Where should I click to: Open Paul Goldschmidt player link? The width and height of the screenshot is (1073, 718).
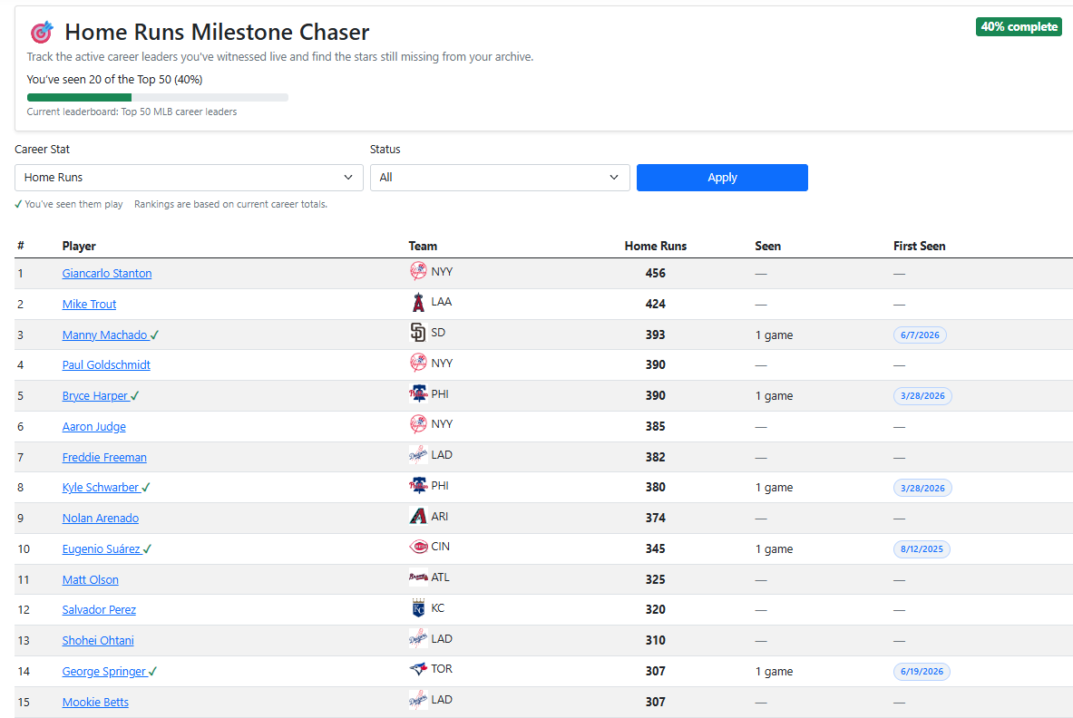tap(106, 365)
